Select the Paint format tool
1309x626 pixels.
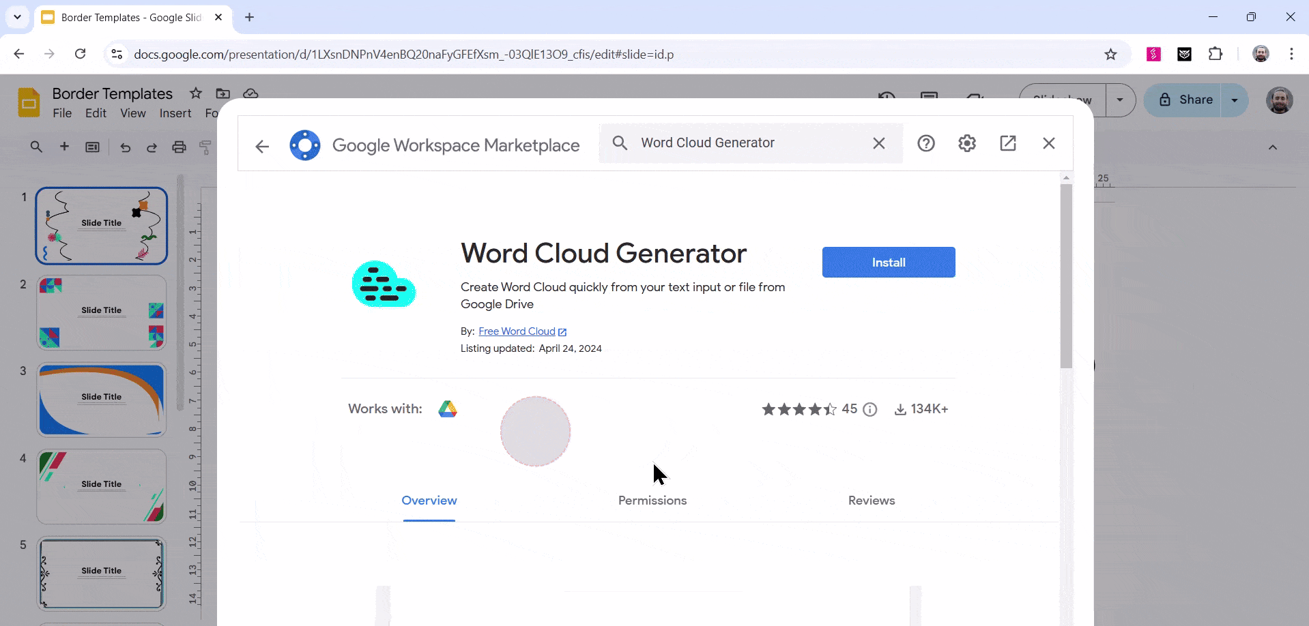tap(205, 147)
